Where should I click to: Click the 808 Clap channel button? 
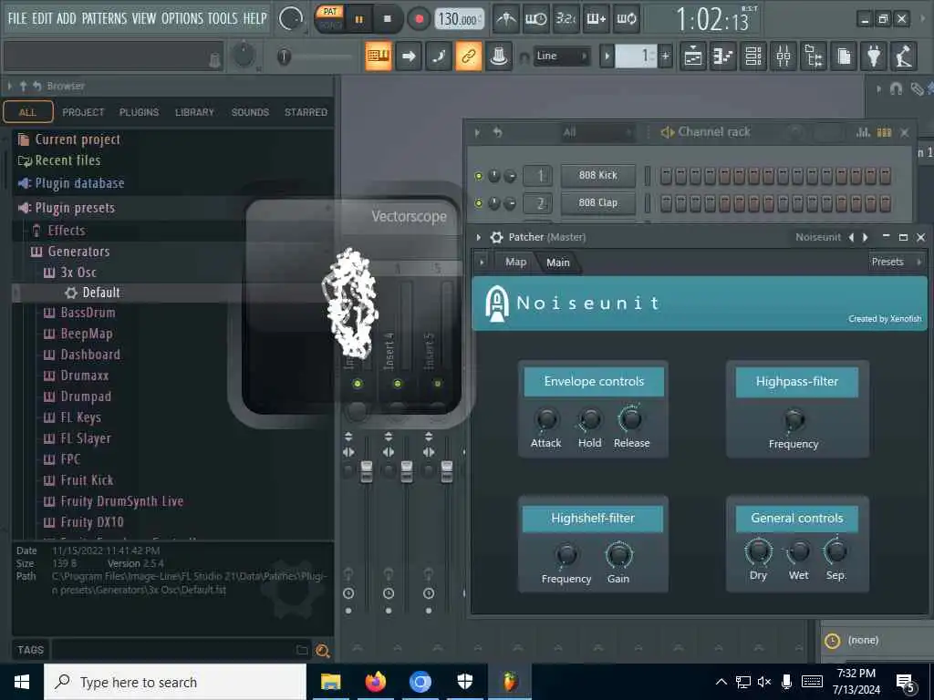point(598,203)
